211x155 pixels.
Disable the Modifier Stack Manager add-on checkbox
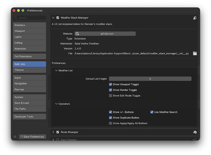(x=58, y=18)
